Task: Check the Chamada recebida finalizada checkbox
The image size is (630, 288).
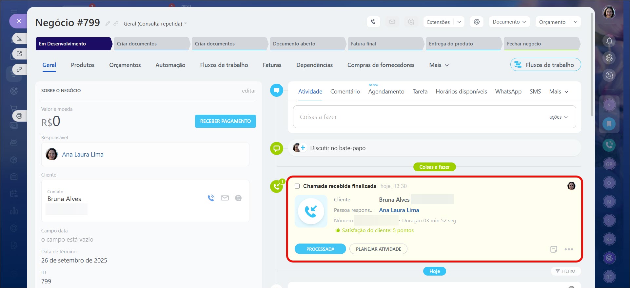Action: (297, 186)
